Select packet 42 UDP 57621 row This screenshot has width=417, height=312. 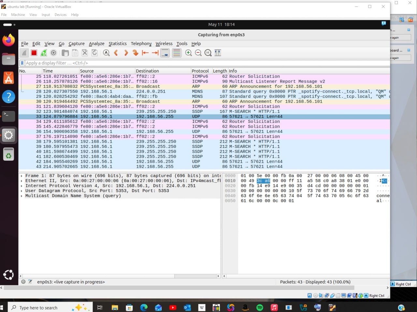point(204,162)
